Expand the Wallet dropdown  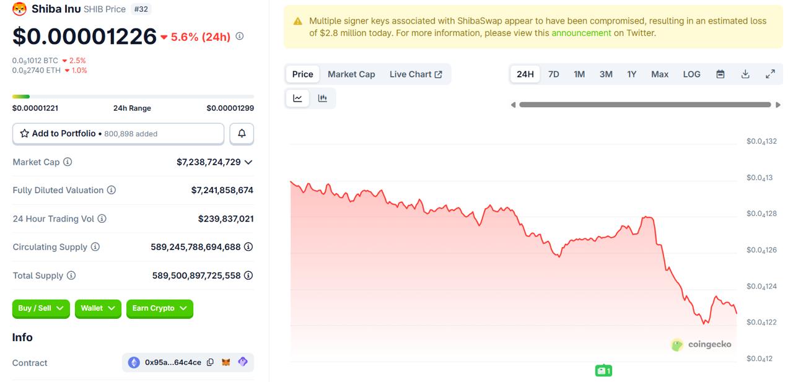point(98,308)
